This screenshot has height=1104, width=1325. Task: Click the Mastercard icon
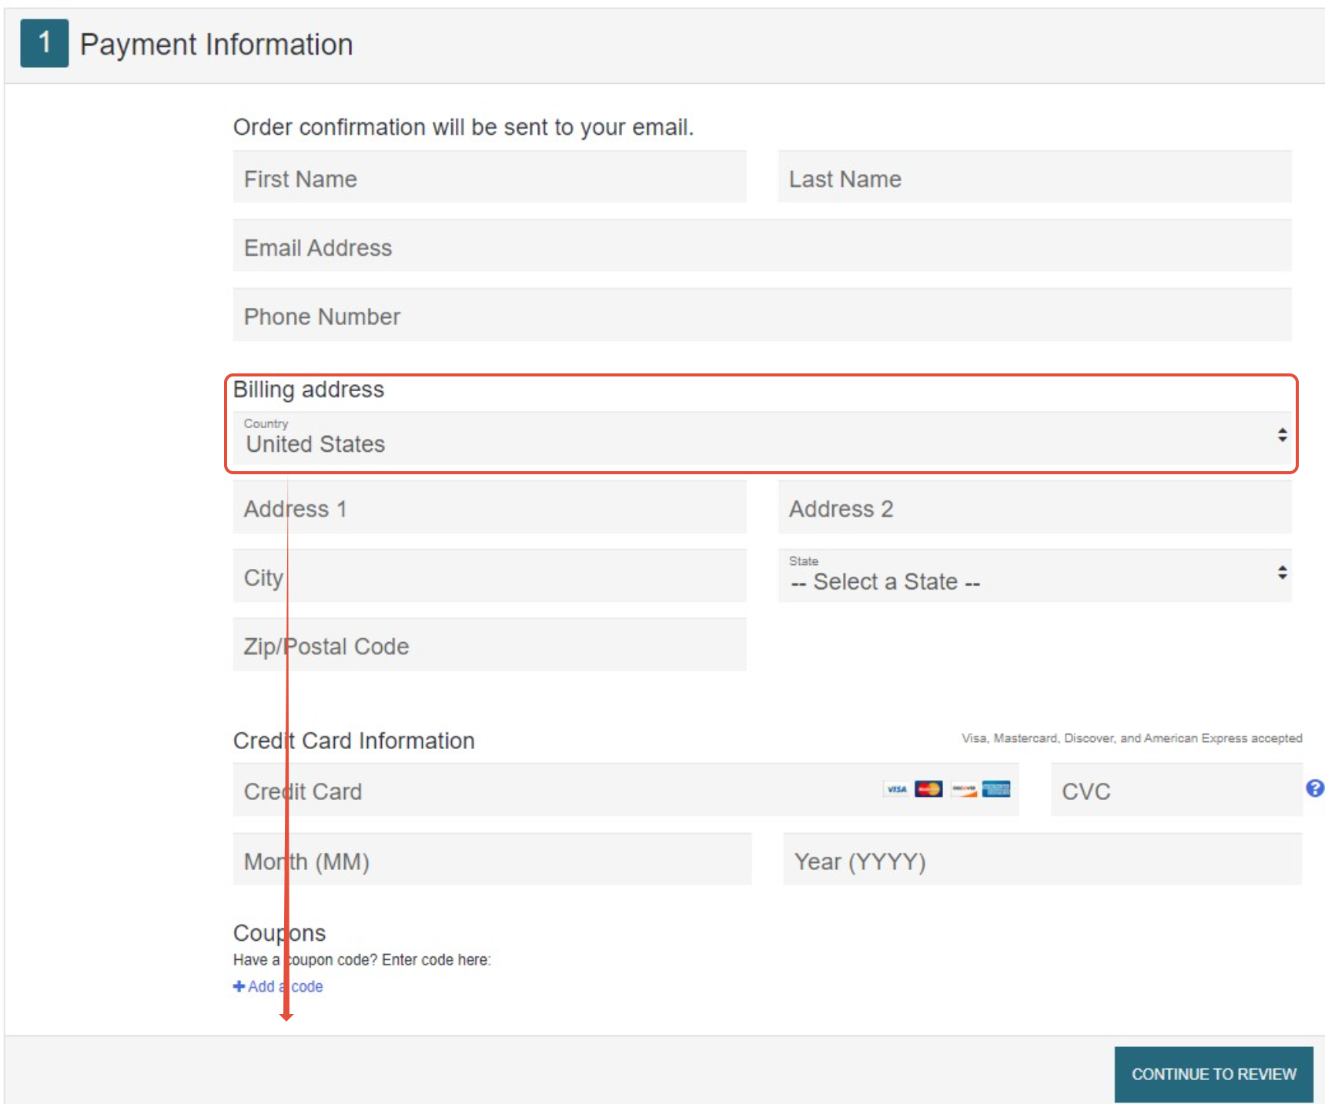coord(929,789)
